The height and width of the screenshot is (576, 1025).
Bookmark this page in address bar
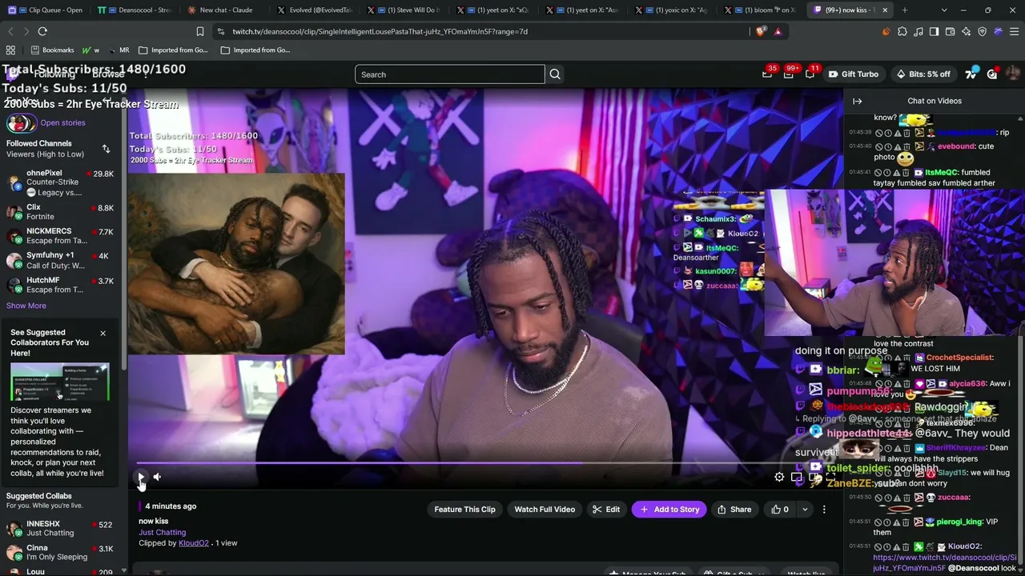(200, 31)
